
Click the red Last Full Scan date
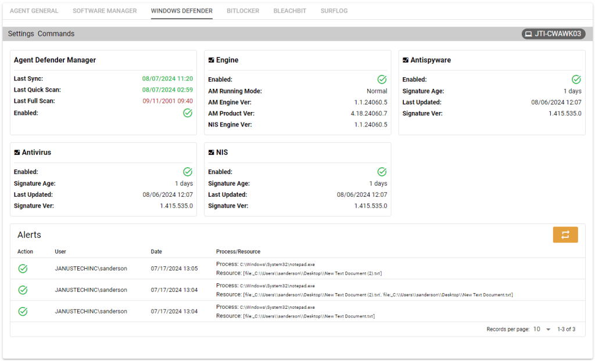[x=167, y=101]
